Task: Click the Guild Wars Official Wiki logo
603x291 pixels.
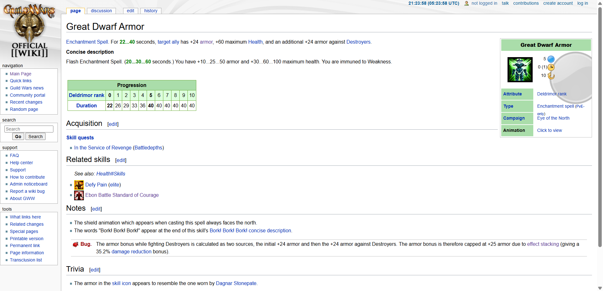Action: tap(30, 31)
